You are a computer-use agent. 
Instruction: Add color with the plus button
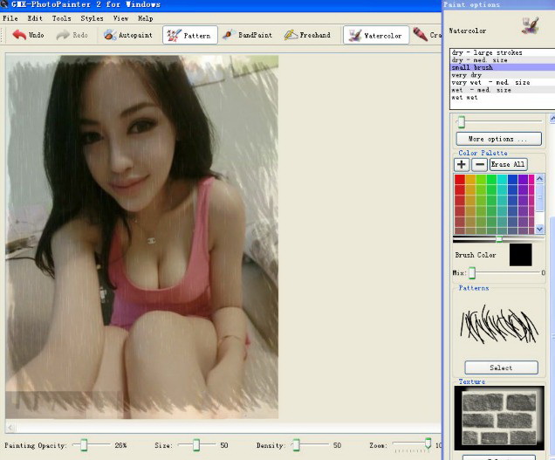462,164
